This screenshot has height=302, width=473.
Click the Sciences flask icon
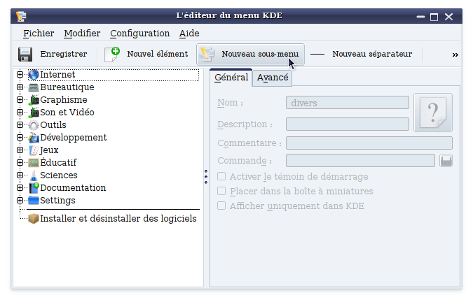34,175
